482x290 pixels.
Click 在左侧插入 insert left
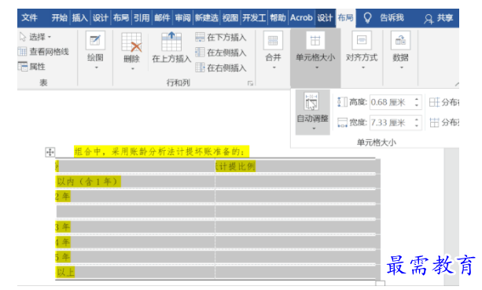click(x=221, y=53)
